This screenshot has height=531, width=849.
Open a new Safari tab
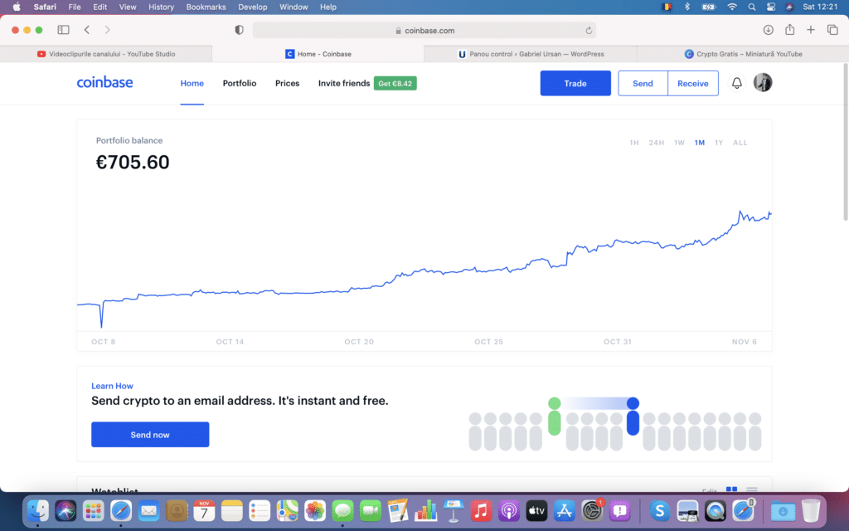(x=811, y=30)
